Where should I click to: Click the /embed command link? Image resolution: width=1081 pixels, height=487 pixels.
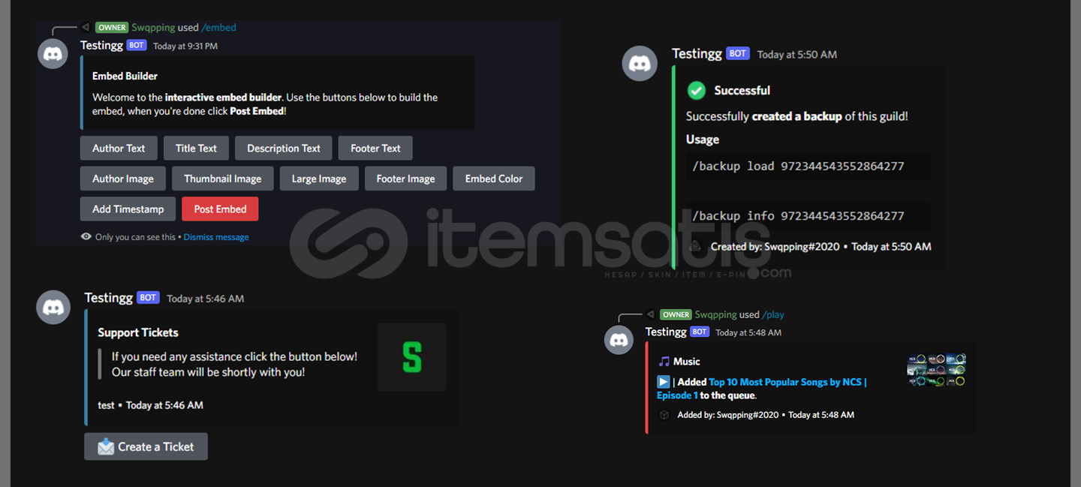pos(219,28)
